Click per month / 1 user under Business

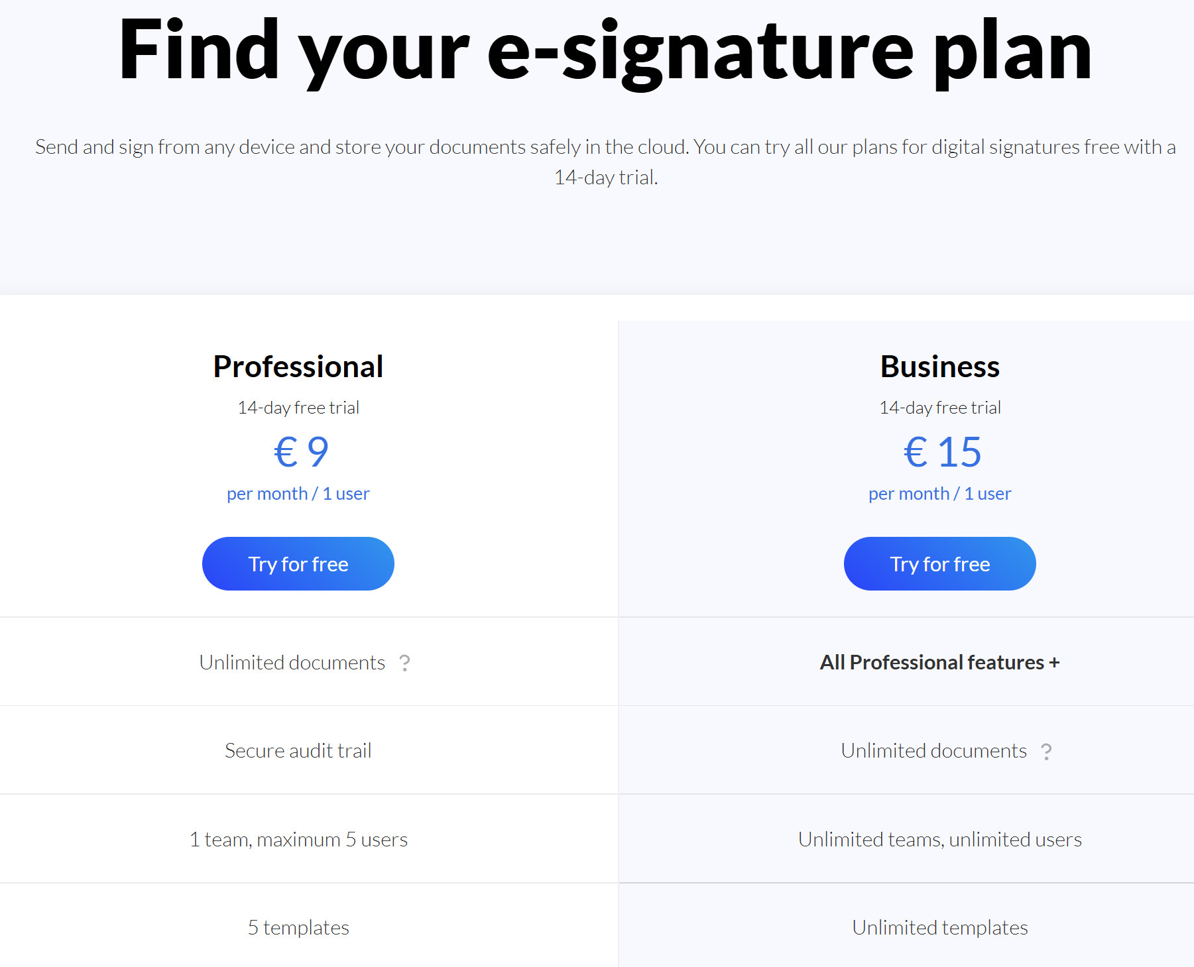point(939,494)
